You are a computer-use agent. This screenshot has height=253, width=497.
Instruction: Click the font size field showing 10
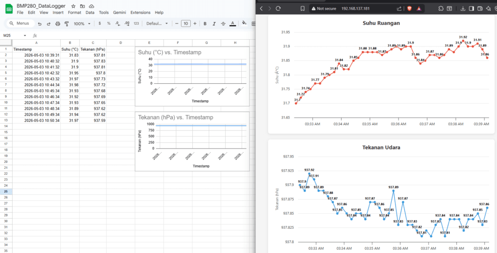(x=186, y=23)
